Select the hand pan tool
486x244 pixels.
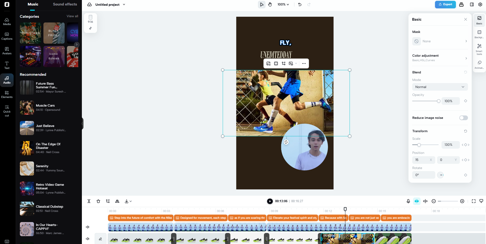coord(270,4)
